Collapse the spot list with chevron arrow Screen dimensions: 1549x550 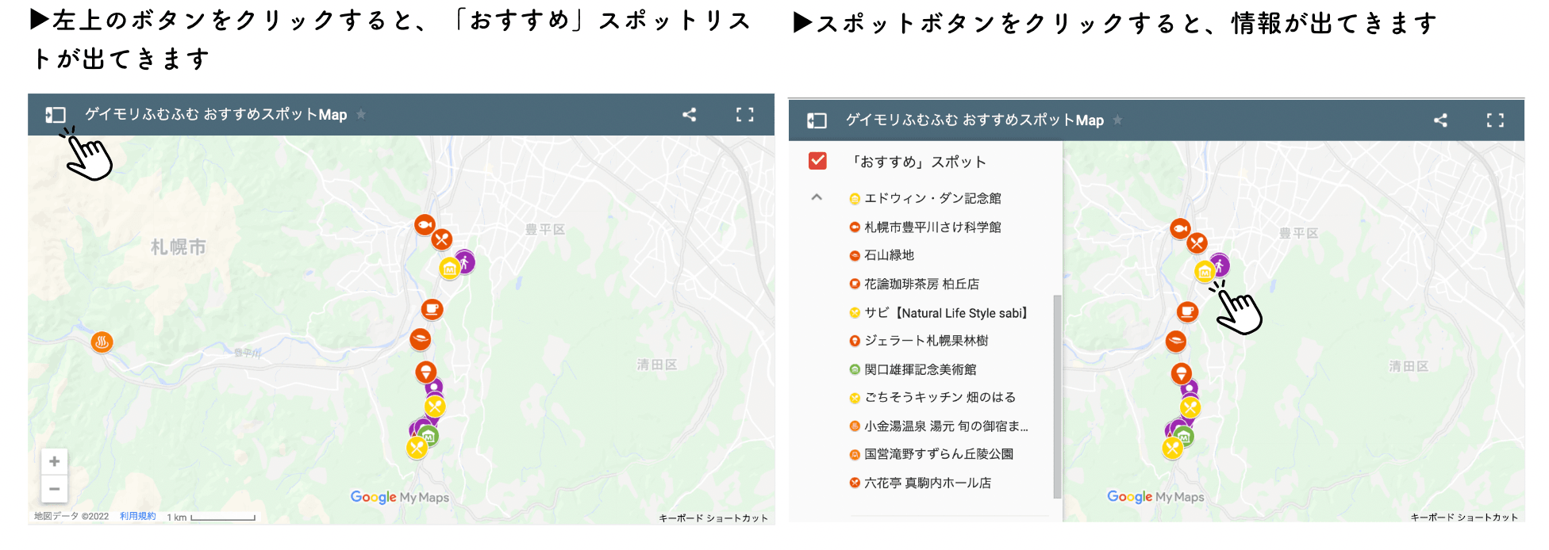point(817,197)
